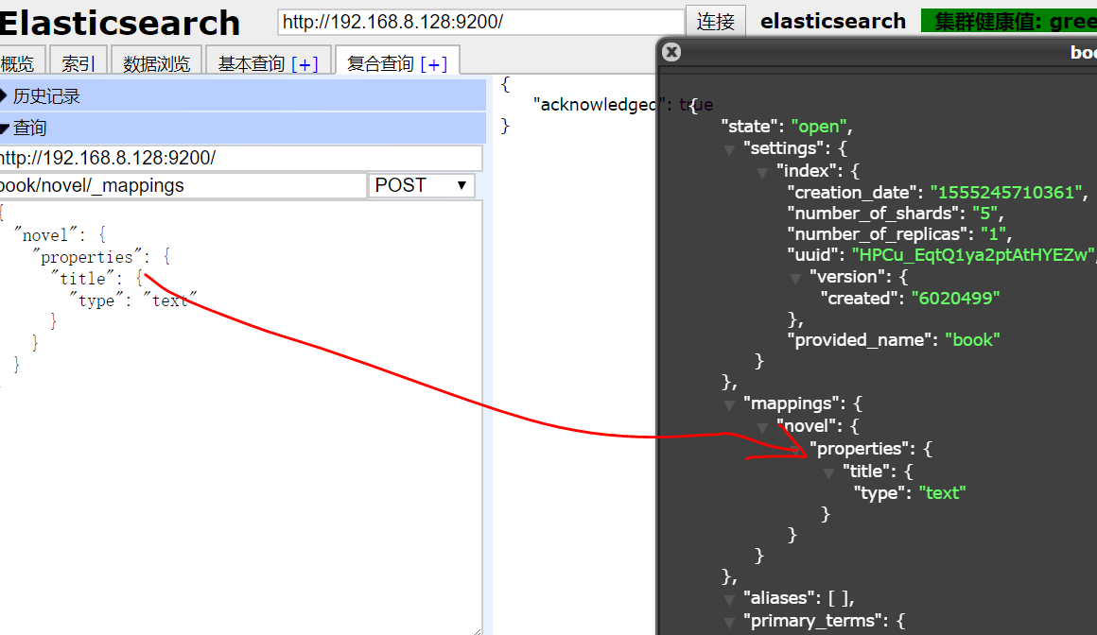This screenshot has width=1097, height=635.
Task: Switch to the 数据浏览 browser tab
Action: [157, 63]
